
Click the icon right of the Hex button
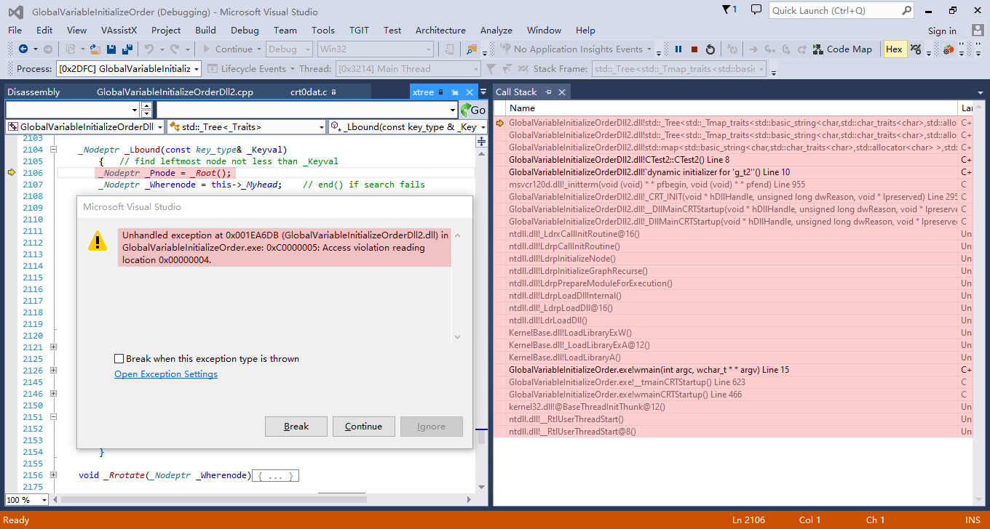click(916, 49)
